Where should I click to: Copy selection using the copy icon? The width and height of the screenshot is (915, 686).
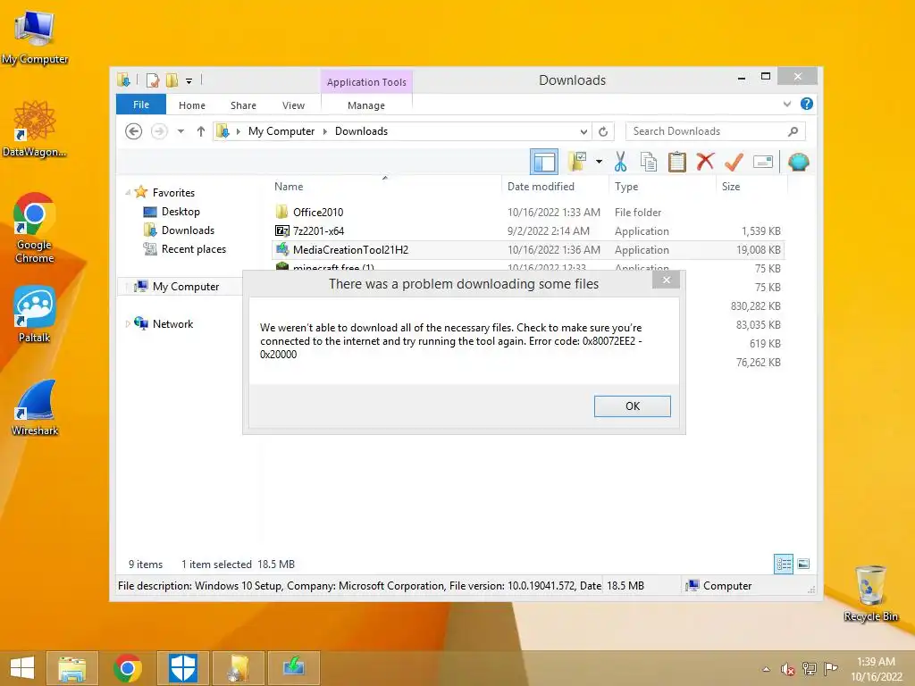click(x=649, y=162)
